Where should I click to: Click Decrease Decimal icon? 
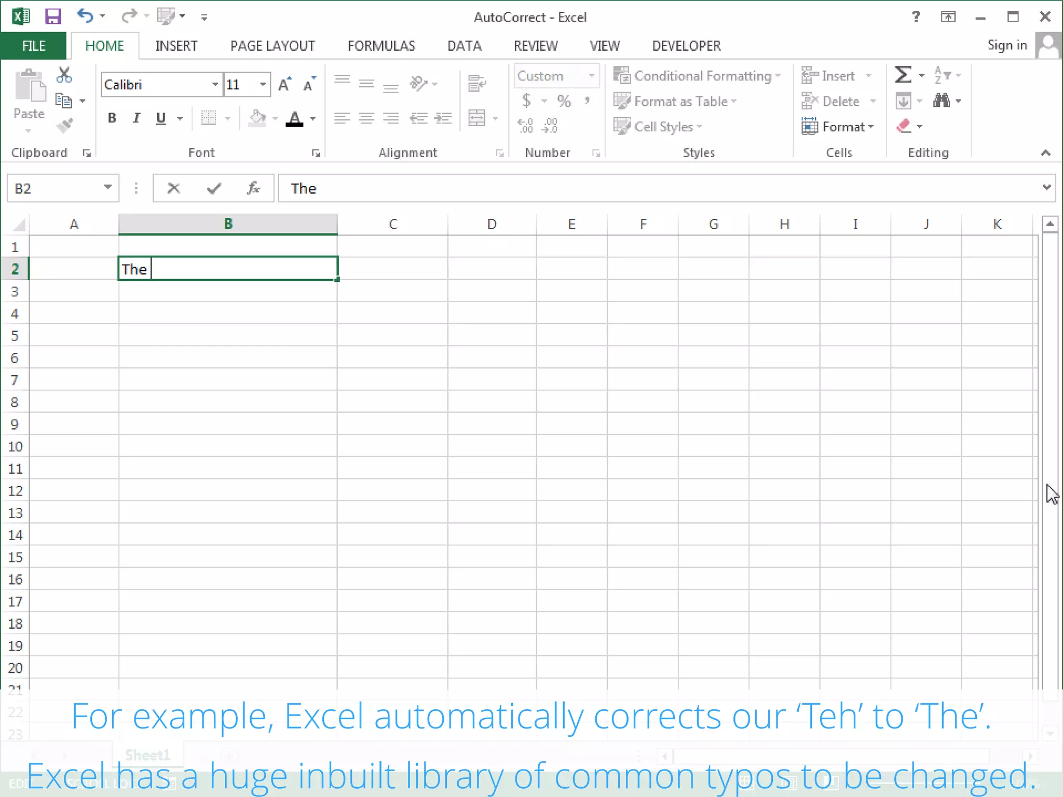(550, 126)
